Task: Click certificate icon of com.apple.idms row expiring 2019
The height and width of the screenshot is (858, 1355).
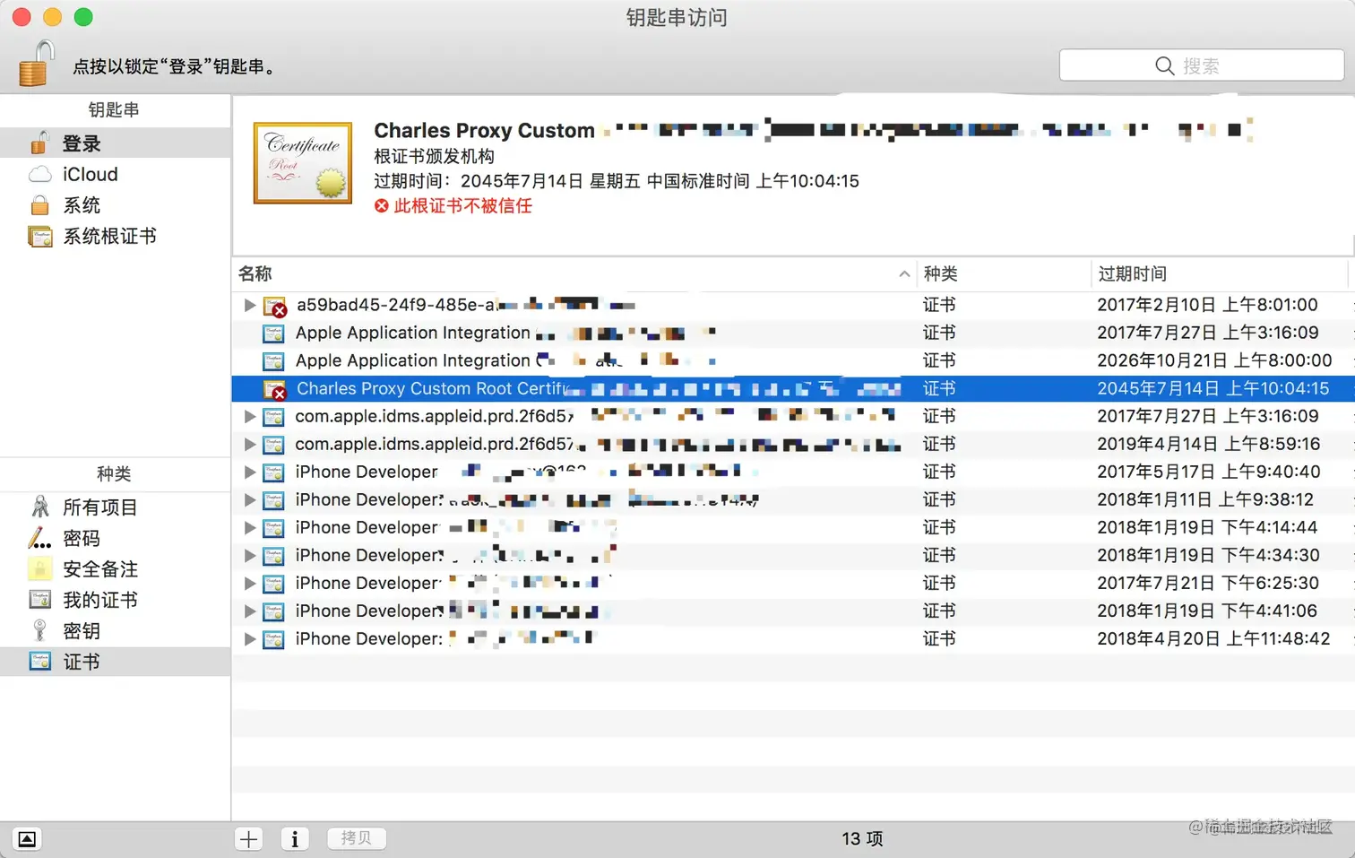Action: (x=273, y=445)
